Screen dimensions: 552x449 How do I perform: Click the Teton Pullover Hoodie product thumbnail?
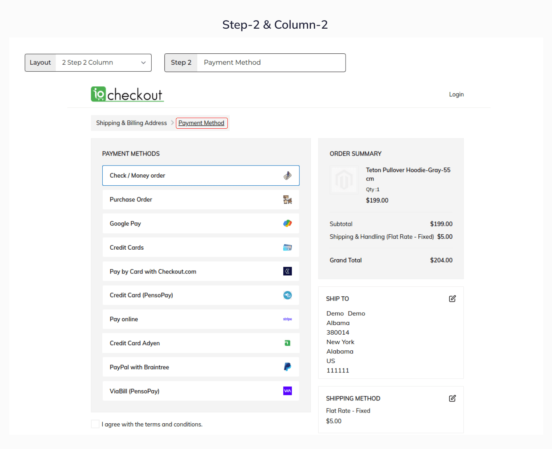tap(344, 180)
